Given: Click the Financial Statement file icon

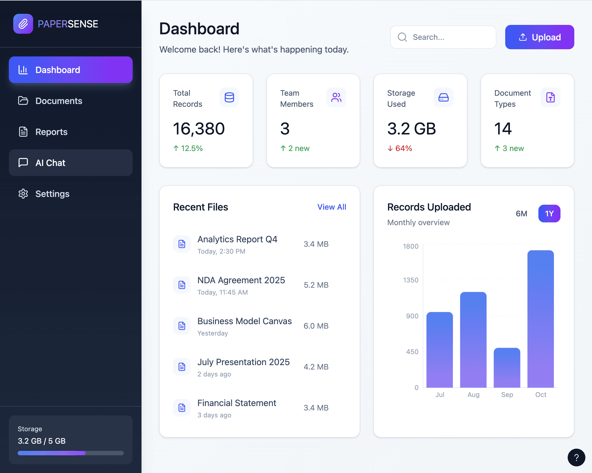Looking at the screenshot, I should point(182,408).
